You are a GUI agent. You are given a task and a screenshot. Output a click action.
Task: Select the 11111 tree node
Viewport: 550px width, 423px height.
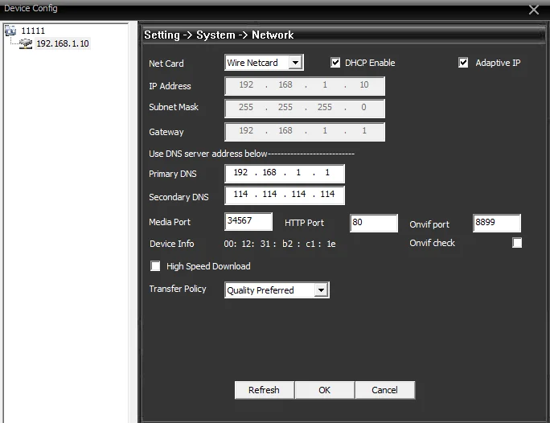(x=33, y=31)
